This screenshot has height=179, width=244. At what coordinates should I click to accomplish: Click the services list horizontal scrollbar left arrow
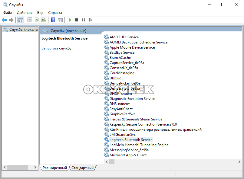click(x=106, y=161)
